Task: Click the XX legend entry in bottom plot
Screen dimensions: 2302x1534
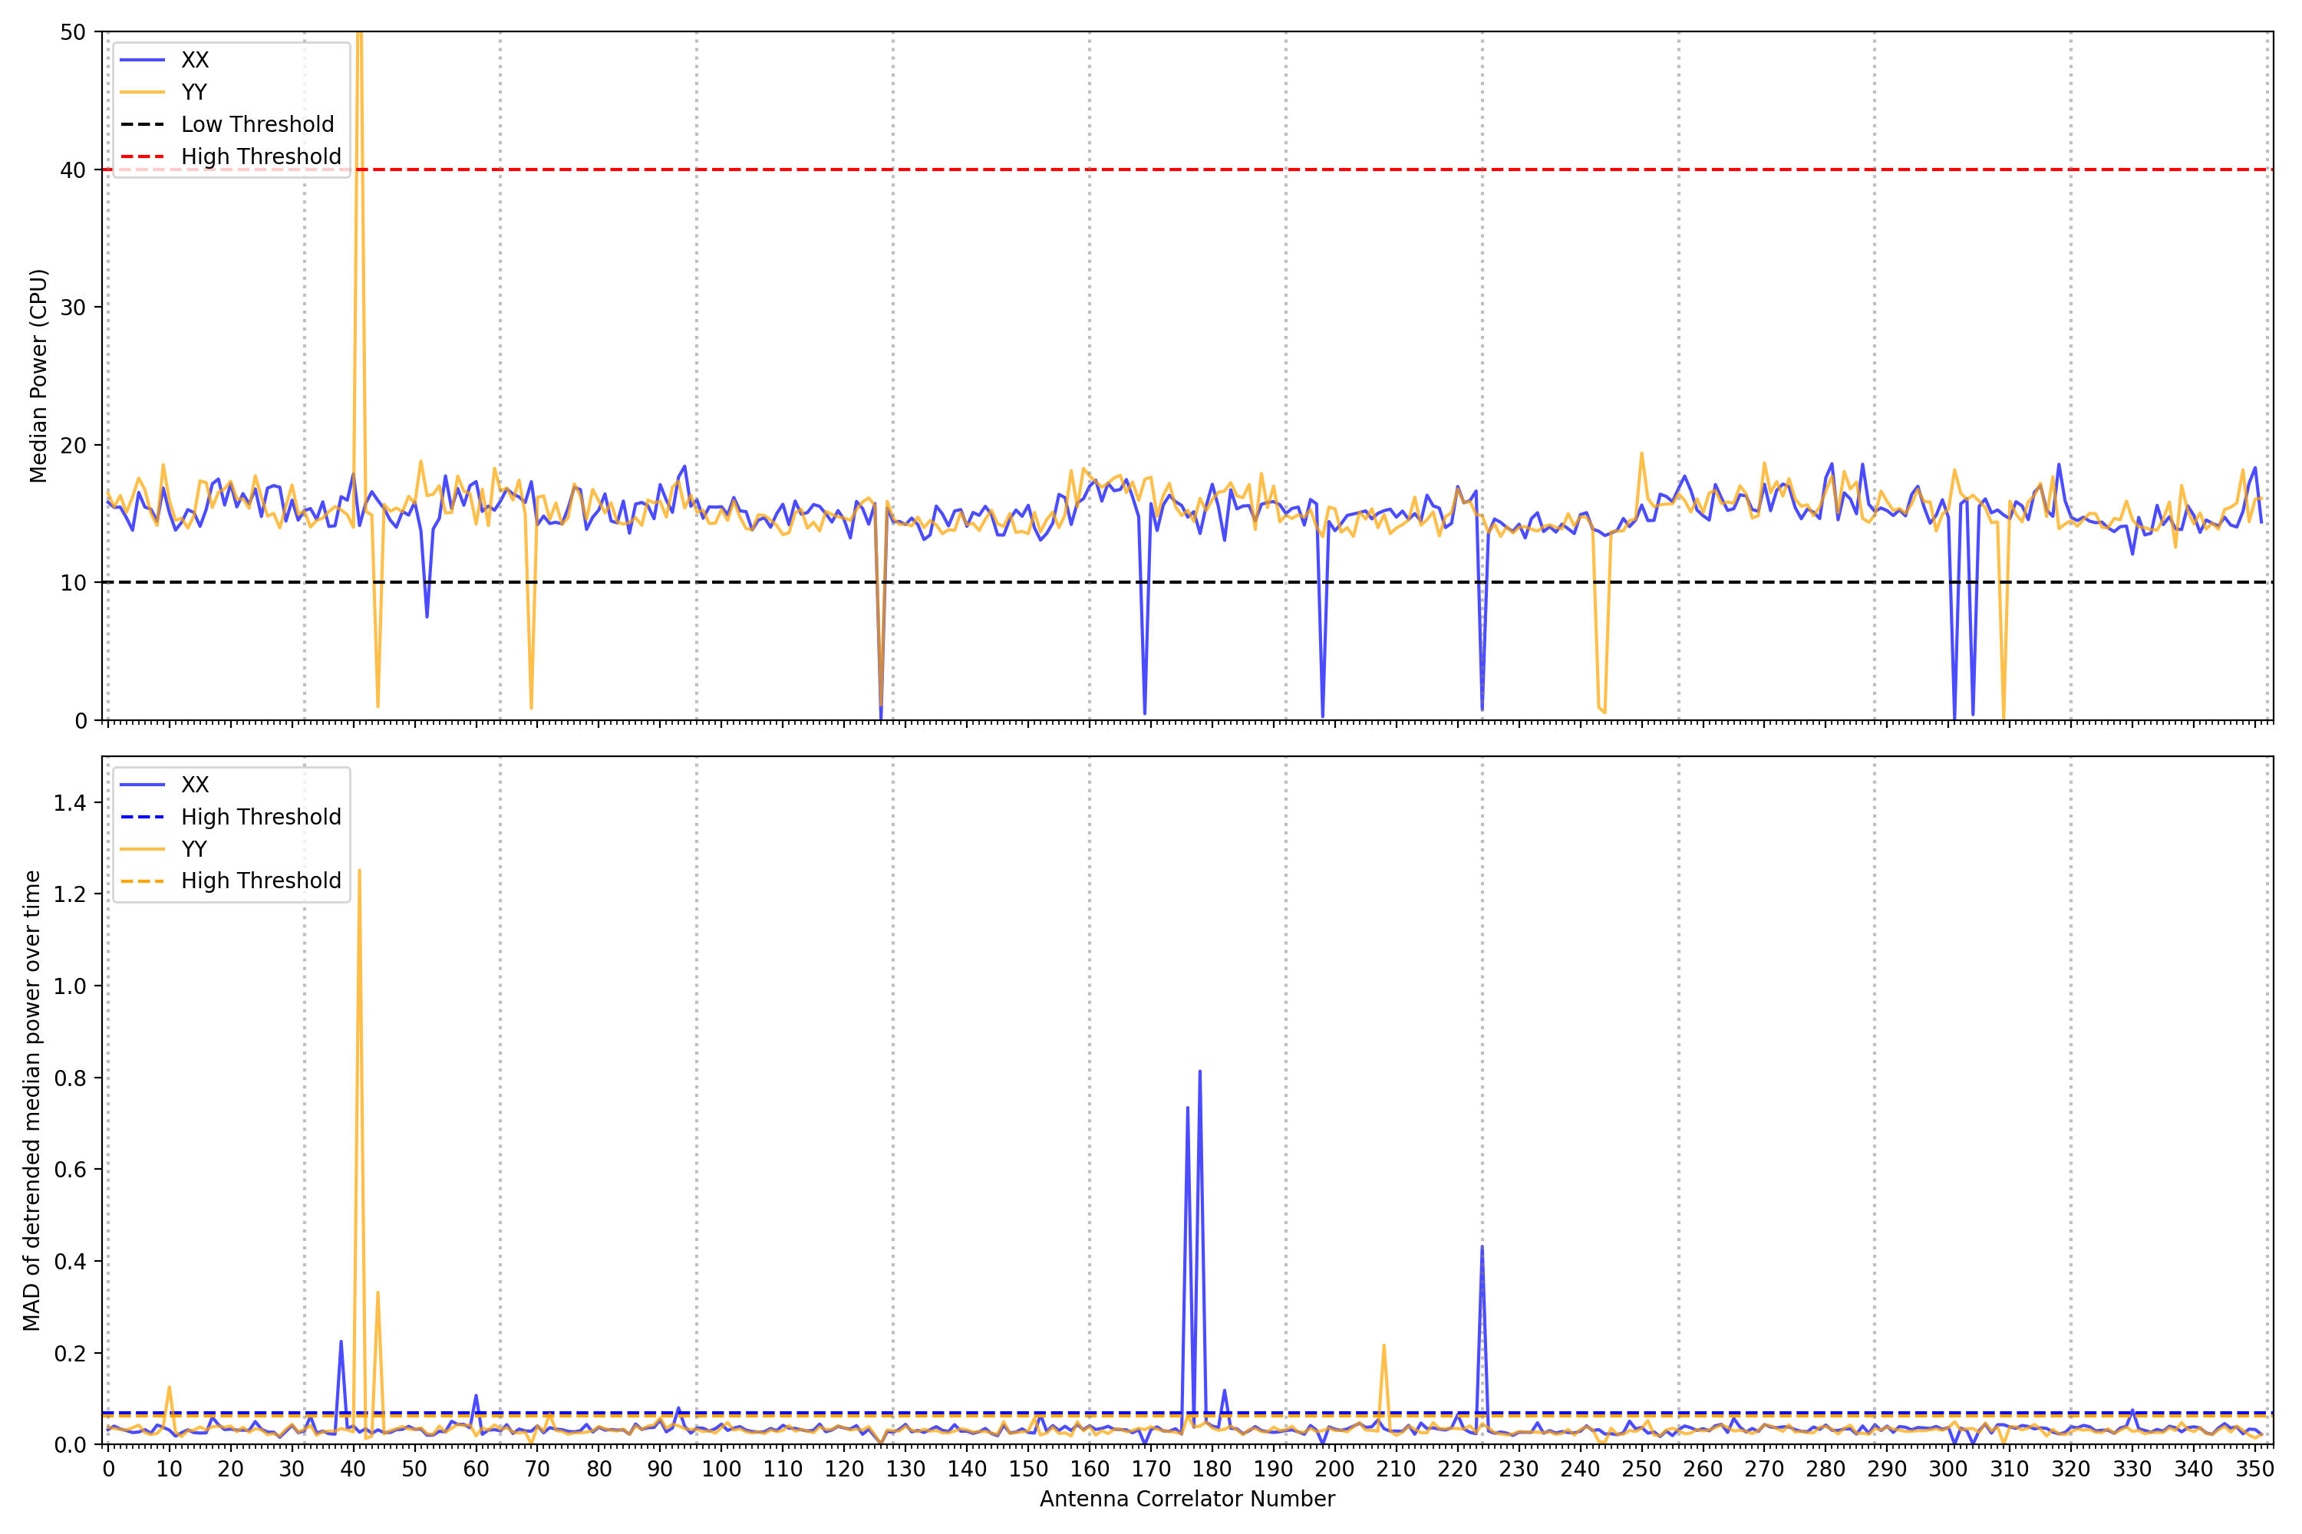Action: pos(194,785)
